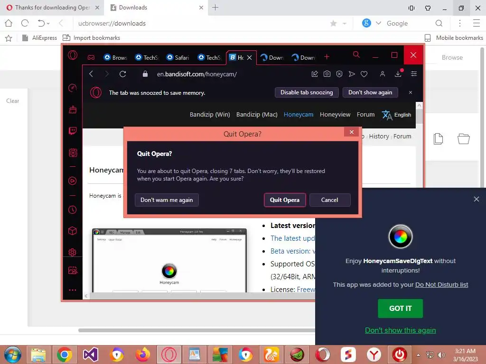Open Twitch sidebar icon
486x364 pixels.
click(73, 131)
